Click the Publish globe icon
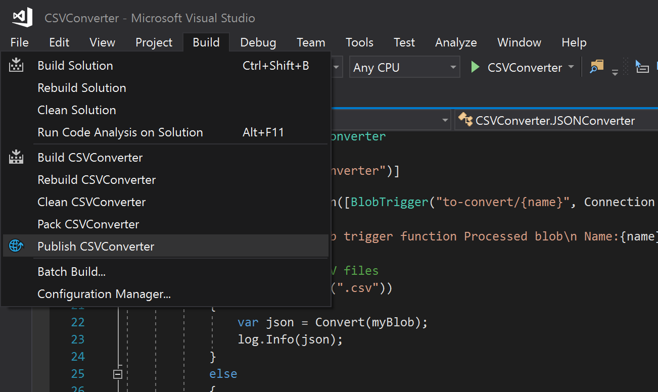658x392 pixels. (17, 247)
